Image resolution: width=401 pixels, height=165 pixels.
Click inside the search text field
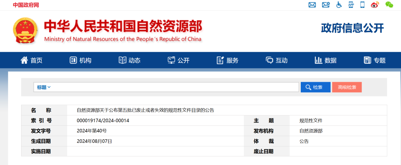[175, 87]
